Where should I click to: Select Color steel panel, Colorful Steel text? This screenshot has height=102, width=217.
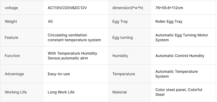point(179,92)
